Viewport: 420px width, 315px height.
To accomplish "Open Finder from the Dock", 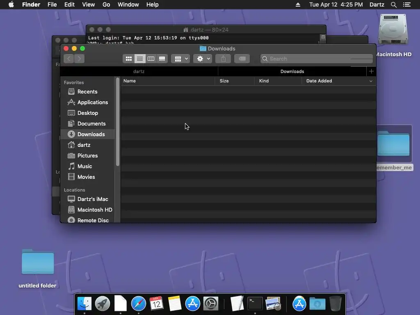I will tap(84, 304).
